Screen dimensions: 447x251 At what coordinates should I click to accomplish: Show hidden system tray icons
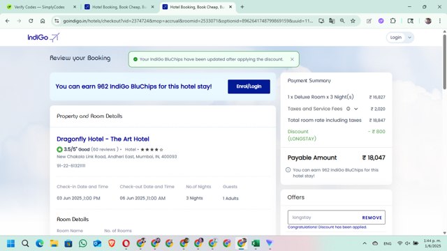pyautogui.click(x=365, y=243)
